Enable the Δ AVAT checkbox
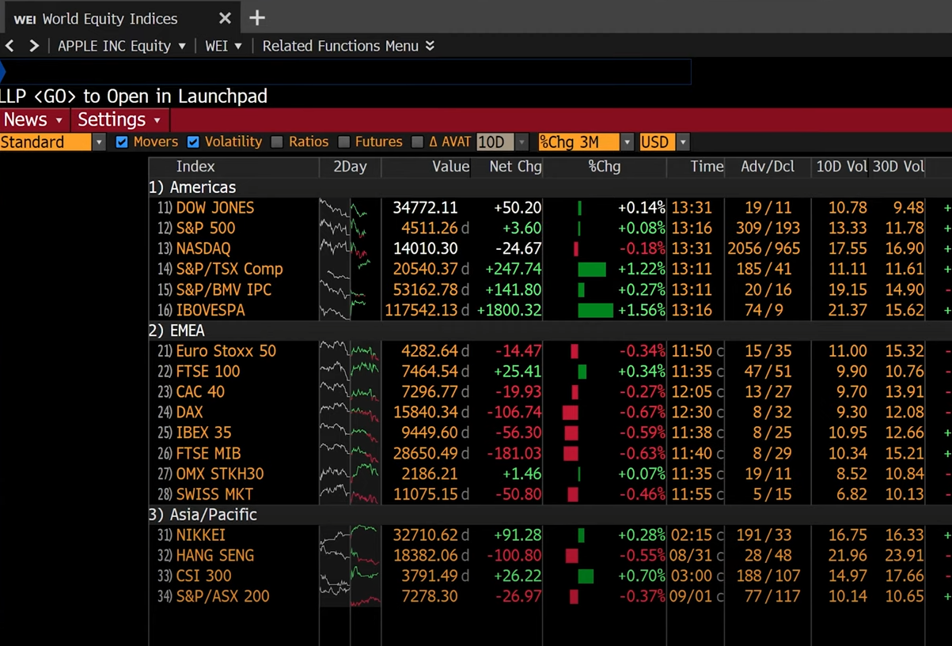Viewport: 952px width, 646px height. 418,142
